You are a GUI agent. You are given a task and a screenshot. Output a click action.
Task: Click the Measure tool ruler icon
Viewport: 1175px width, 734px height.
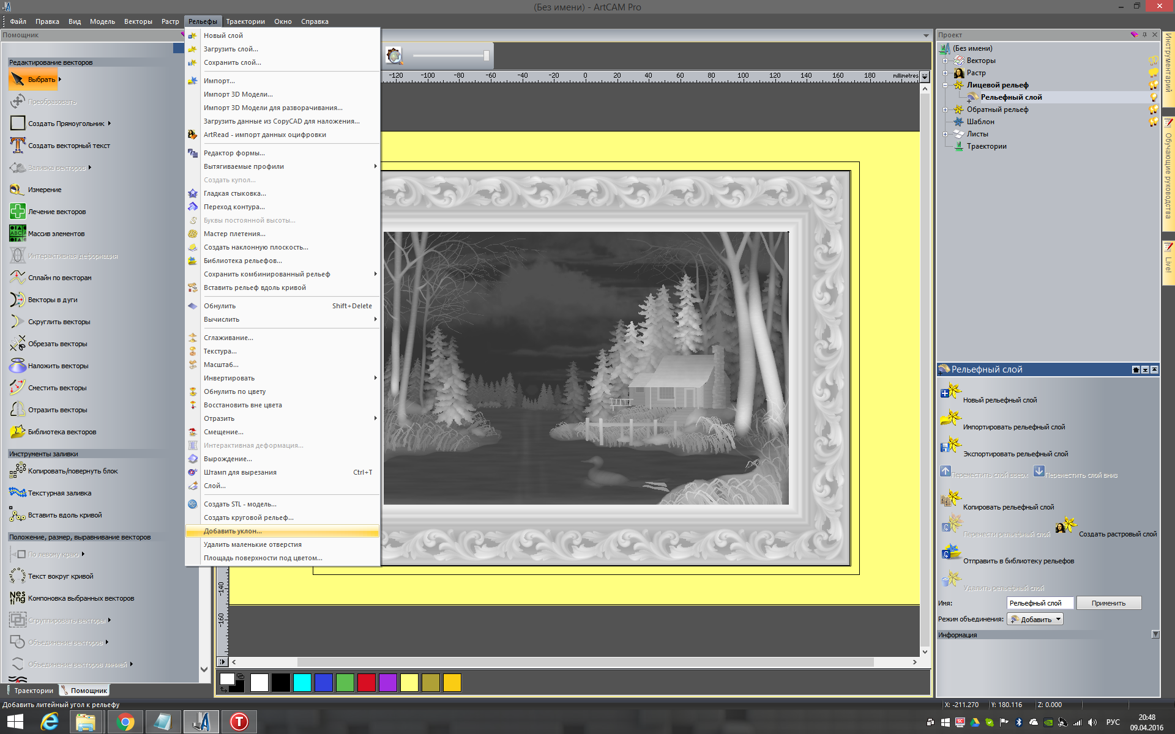pyautogui.click(x=17, y=190)
